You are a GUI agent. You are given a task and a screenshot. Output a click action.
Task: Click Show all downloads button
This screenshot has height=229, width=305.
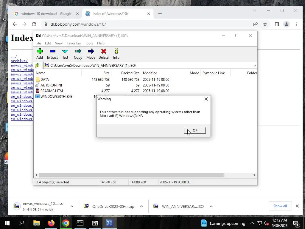(x=280, y=206)
